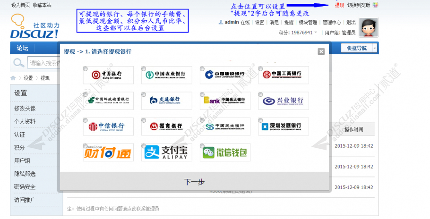430x219 pixels.
Task: Open 管理中心 link
Action: tap(332, 22)
